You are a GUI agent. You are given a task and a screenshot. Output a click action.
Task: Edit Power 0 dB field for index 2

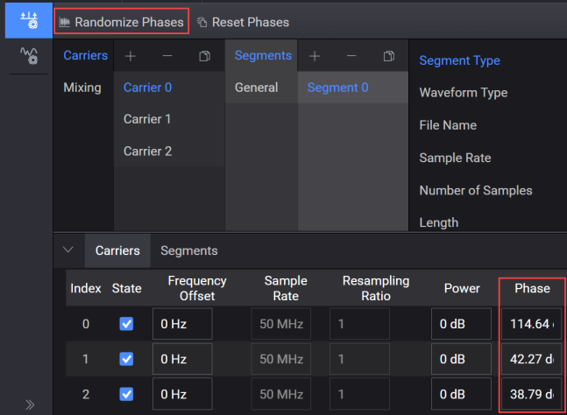(x=461, y=394)
